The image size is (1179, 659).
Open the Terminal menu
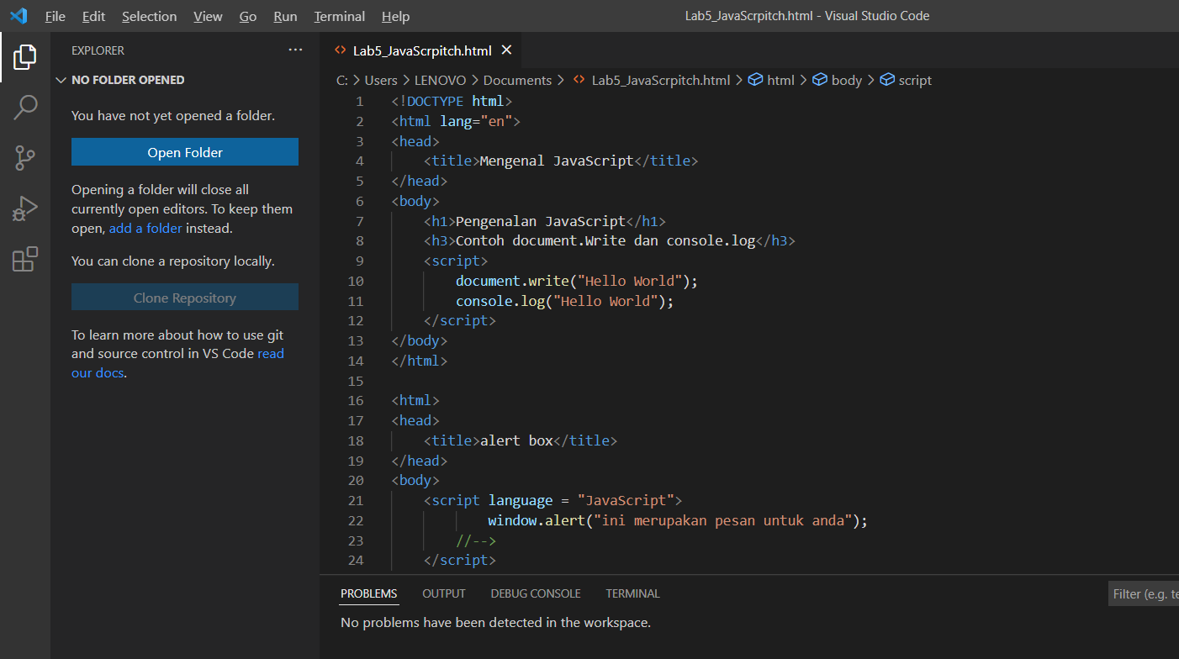coord(339,16)
